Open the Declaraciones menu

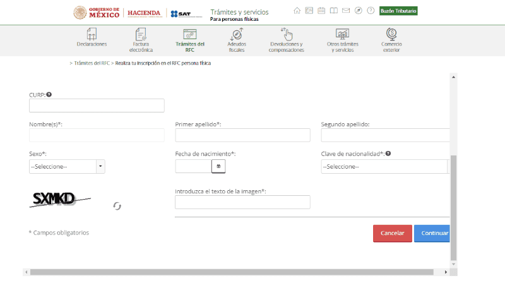(92, 39)
